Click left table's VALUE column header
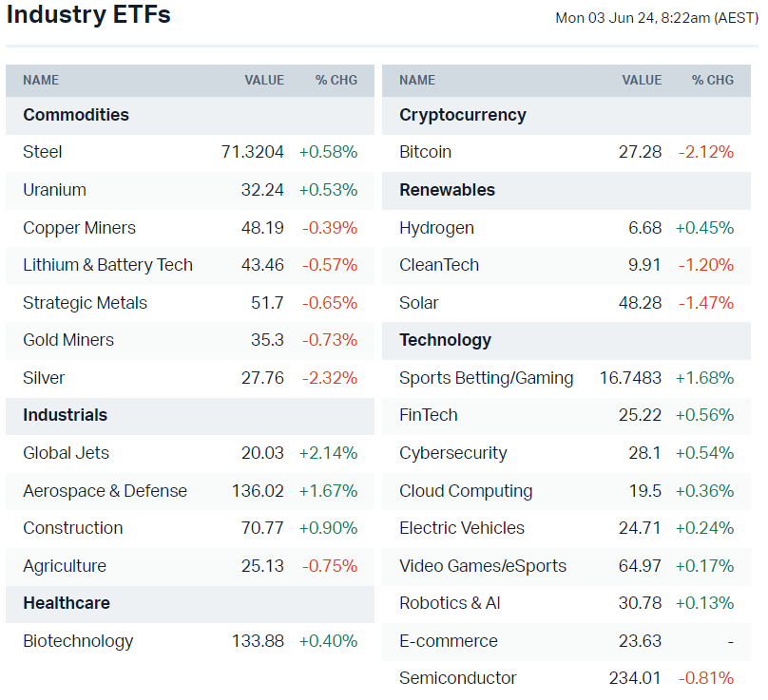Viewport: 768px width, 700px height. click(264, 81)
